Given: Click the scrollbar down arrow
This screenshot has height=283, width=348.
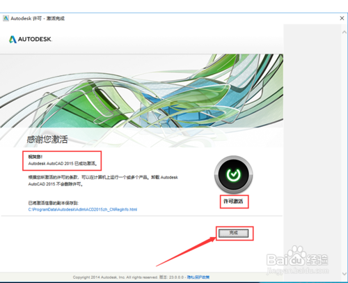Looking at the screenshot, I should pyautogui.click(x=345, y=274).
